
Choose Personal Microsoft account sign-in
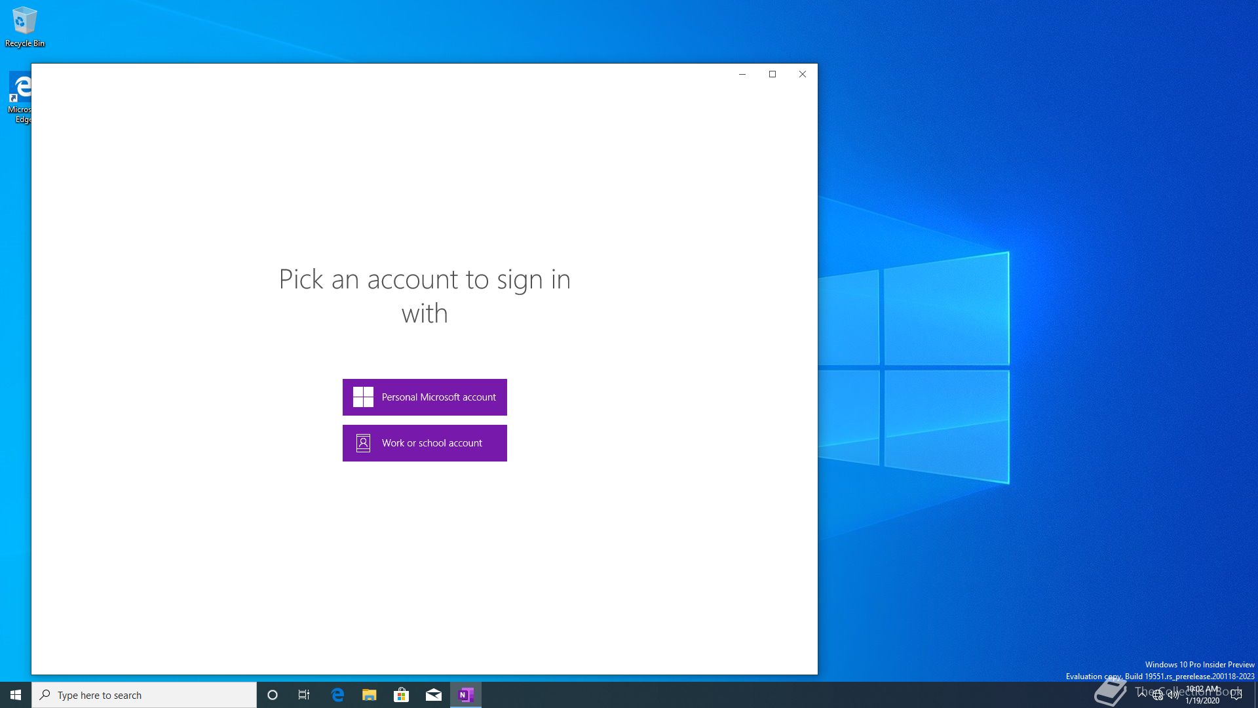pyautogui.click(x=425, y=397)
